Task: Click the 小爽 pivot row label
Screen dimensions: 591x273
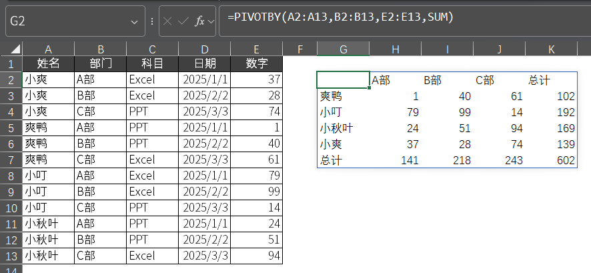Action: click(344, 144)
